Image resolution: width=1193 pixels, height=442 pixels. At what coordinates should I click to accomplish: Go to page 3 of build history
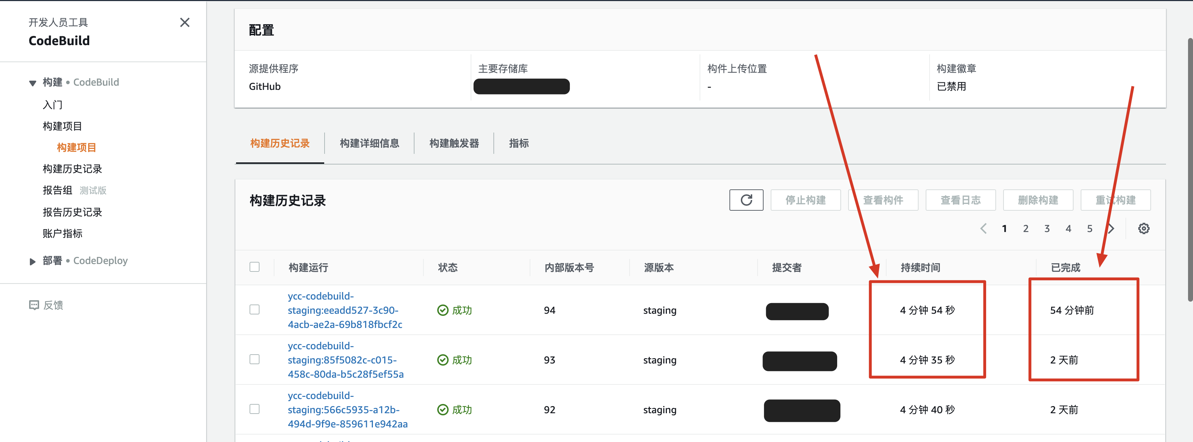pyautogui.click(x=1047, y=228)
